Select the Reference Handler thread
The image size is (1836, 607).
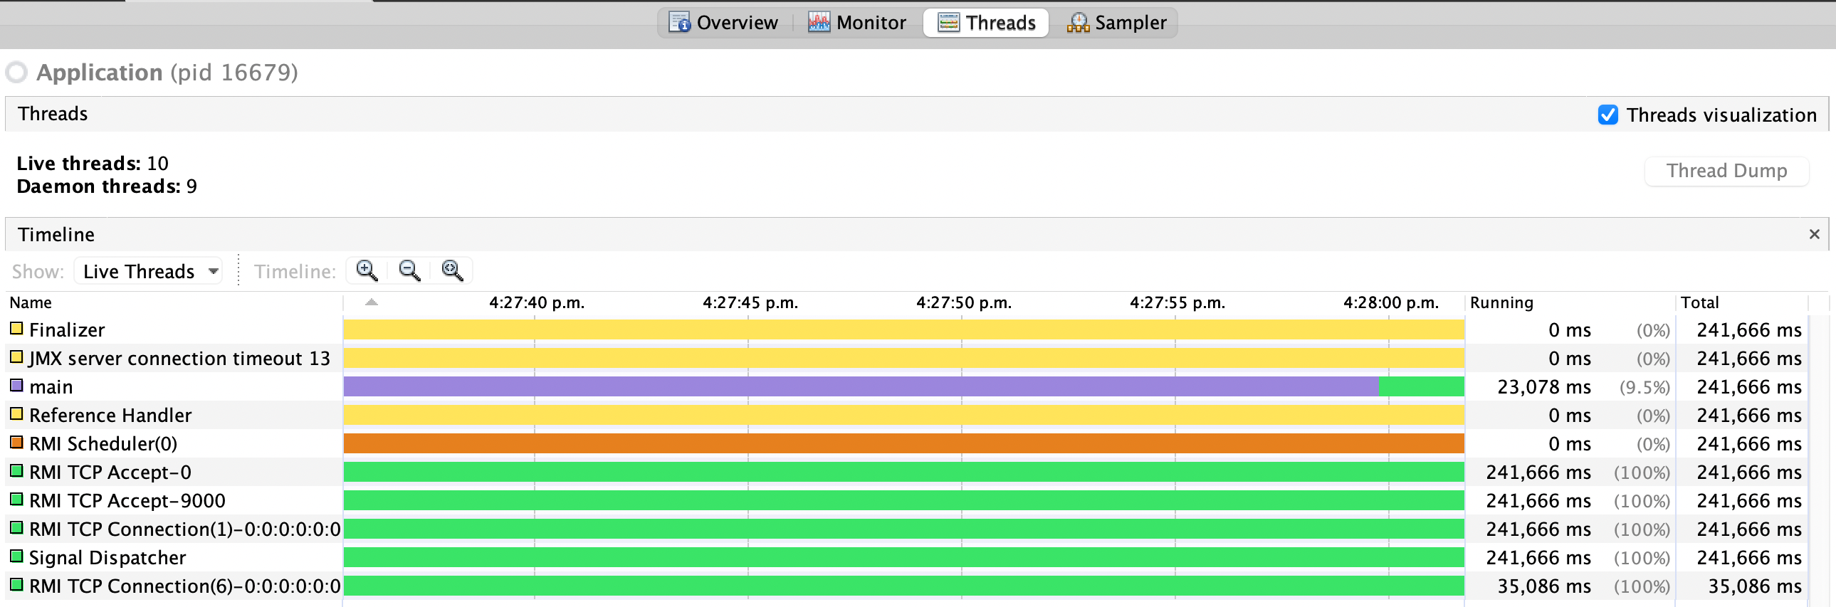[x=906, y=415]
